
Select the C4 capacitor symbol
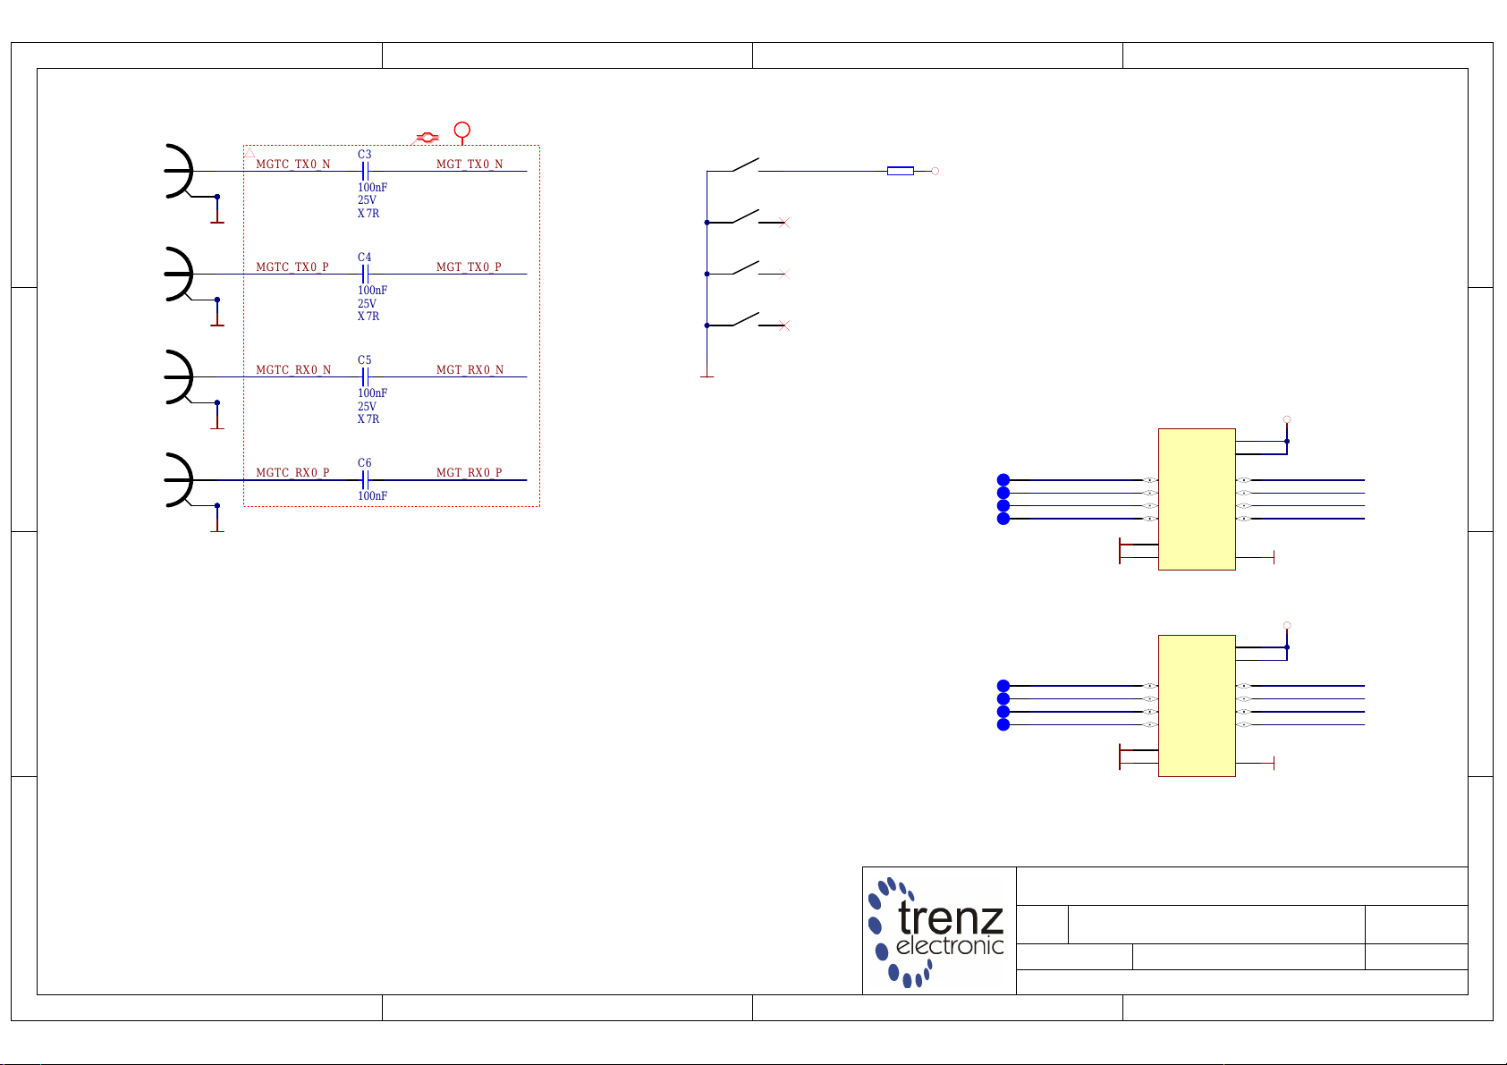point(365,274)
